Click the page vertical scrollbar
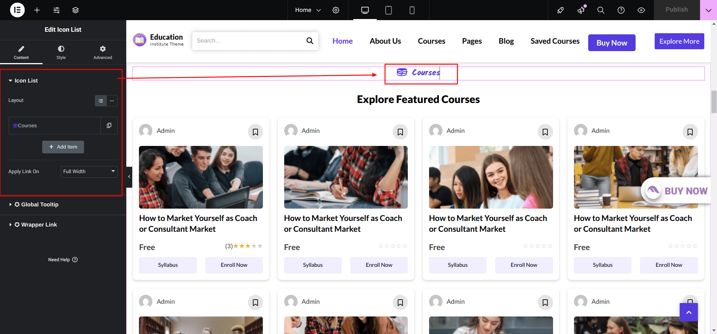The width and height of the screenshot is (717, 334). [x=714, y=102]
